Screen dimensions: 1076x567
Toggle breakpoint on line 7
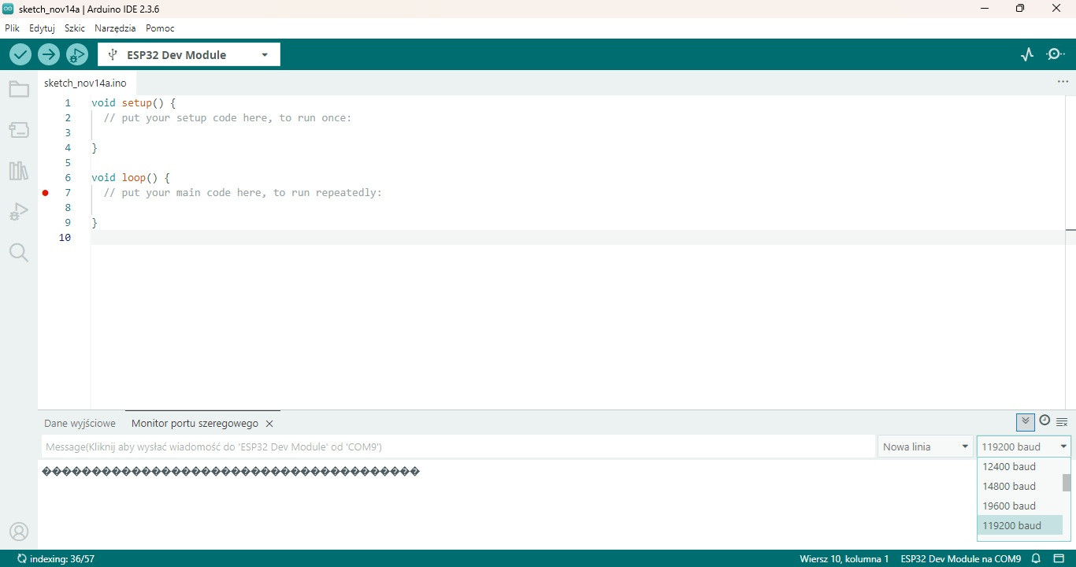coord(46,193)
